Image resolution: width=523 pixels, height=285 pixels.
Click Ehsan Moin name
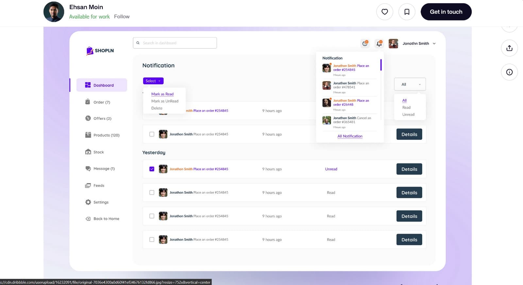coord(86,7)
